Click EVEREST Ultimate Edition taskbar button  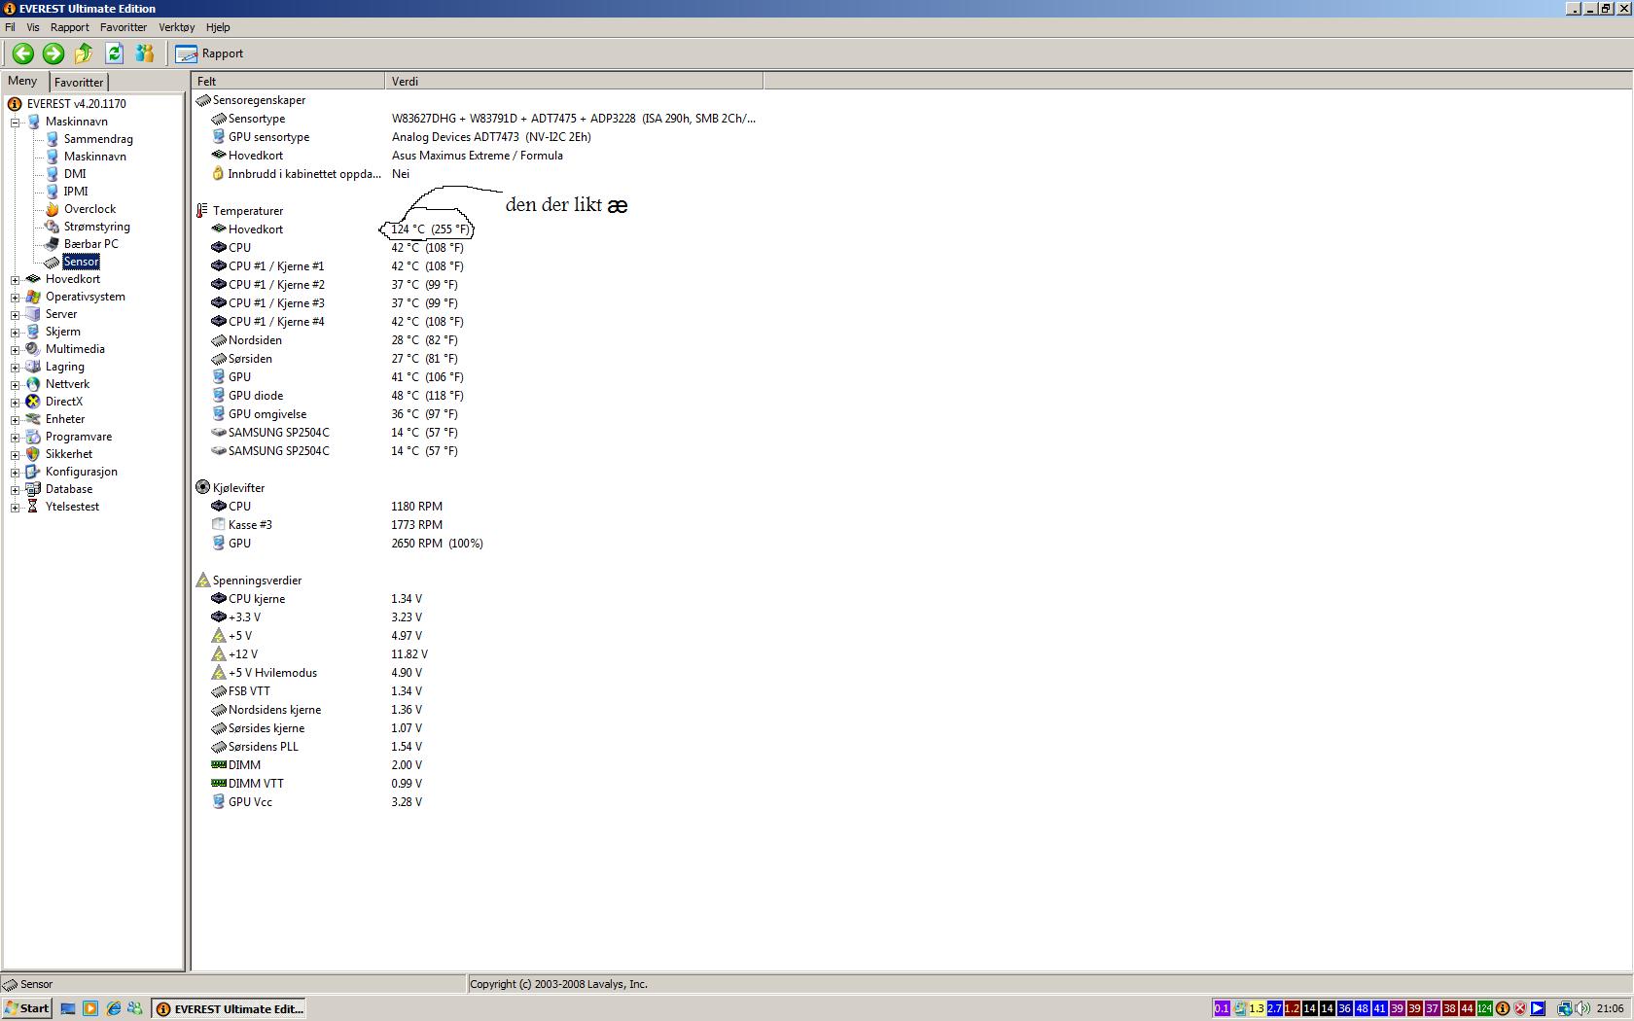click(229, 1008)
